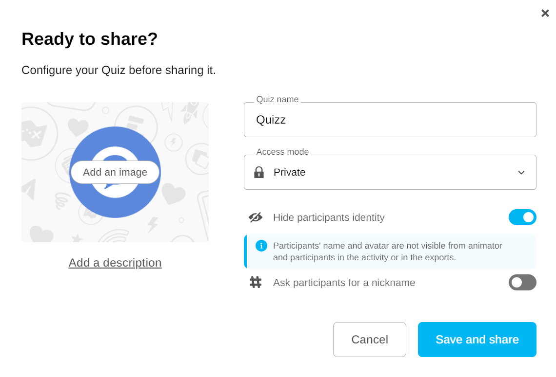Click the participants' name and avatar notice text
556x377 pixels.
click(x=387, y=251)
